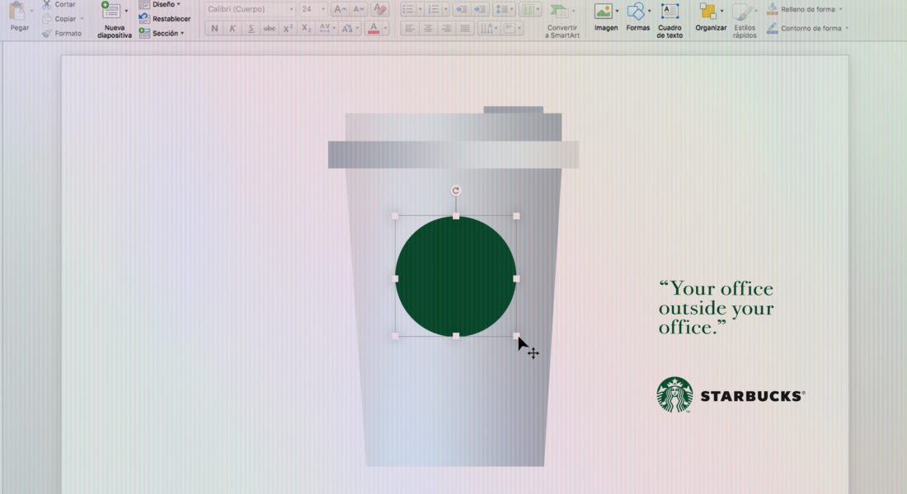Increase font size with larger A button
Image resolution: width=907 pixels, height=494 pixels.
coord(340,9)
